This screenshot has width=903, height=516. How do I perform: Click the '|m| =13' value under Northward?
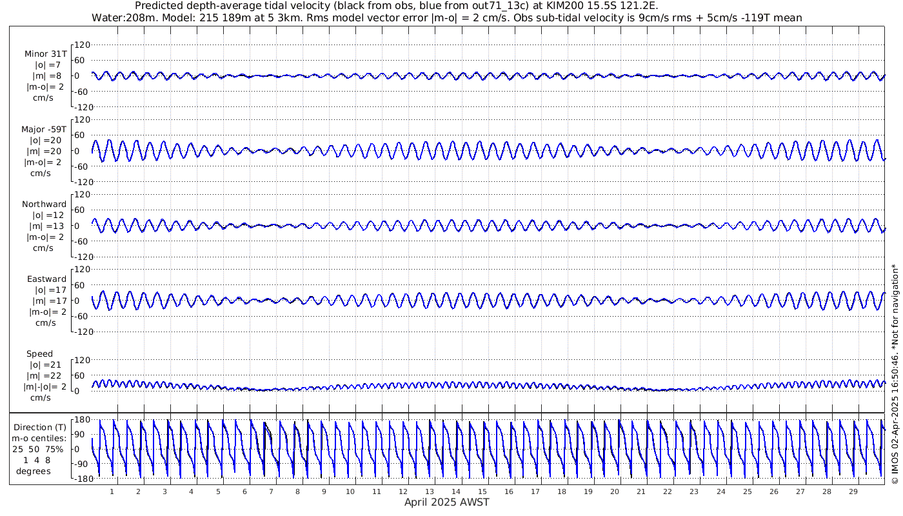pyautogui.click(x=48, y=226)
